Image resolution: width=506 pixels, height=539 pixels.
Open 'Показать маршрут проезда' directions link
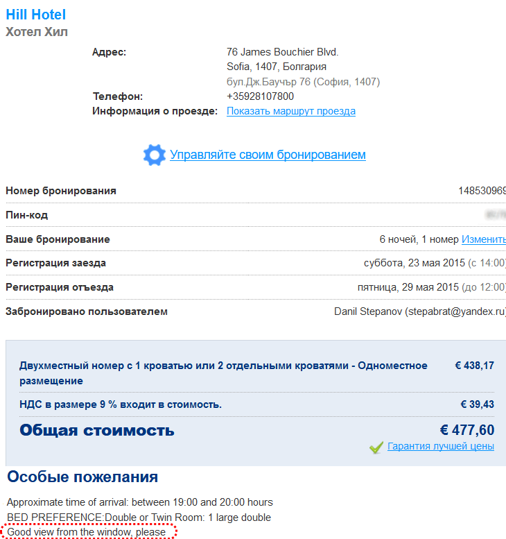[291, 111]
